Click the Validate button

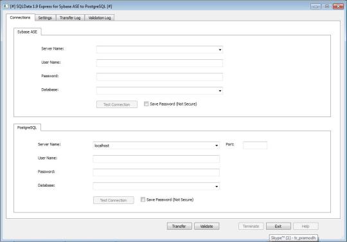tap(207, 226)
